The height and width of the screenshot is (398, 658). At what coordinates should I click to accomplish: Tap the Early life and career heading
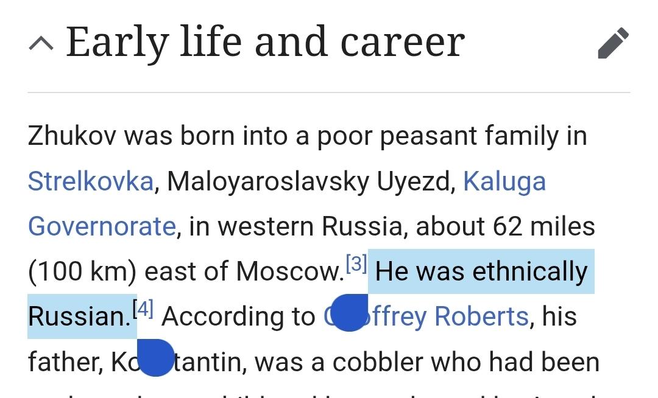click(x=265, y=42)
